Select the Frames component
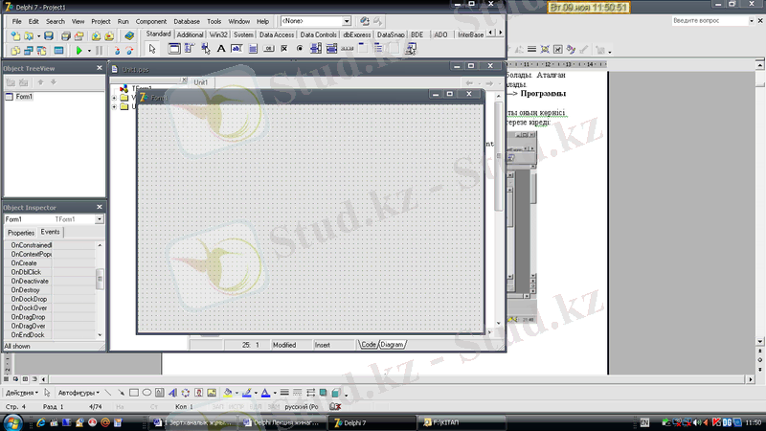The image size is (766, 431). point(174,49)
